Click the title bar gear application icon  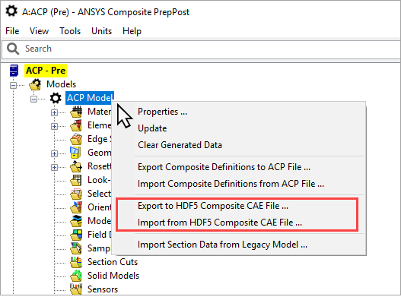[11, 11]
